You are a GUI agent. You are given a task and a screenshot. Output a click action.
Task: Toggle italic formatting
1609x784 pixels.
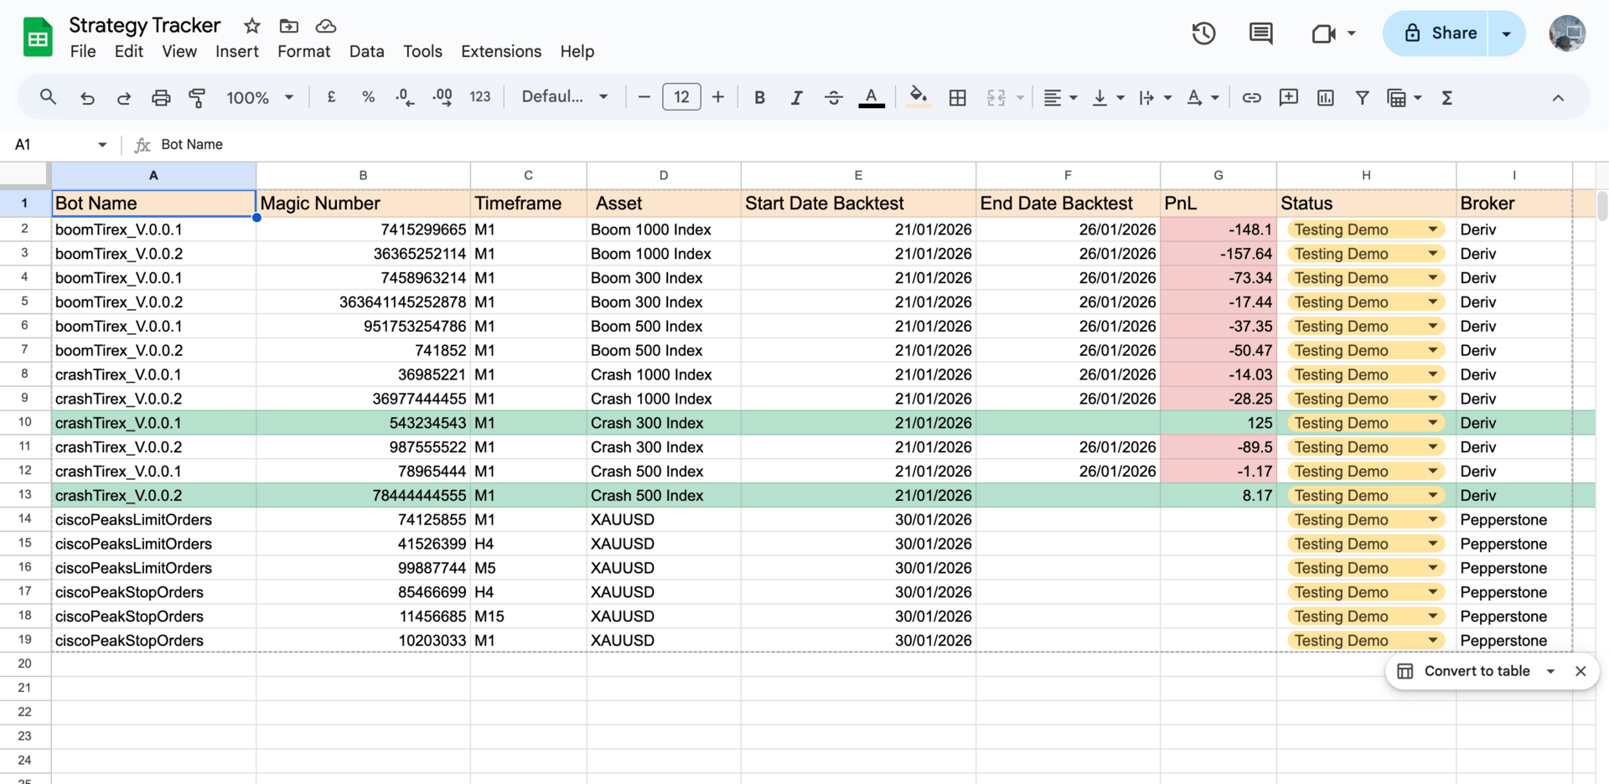tap(796, 98)
